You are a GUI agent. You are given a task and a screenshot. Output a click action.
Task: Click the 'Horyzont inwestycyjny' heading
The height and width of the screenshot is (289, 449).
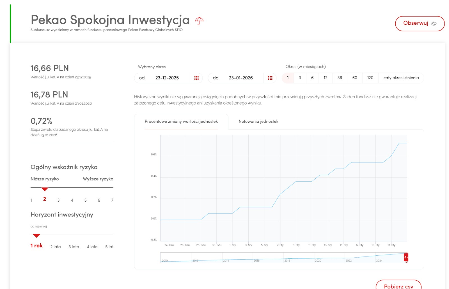(62, 215)
